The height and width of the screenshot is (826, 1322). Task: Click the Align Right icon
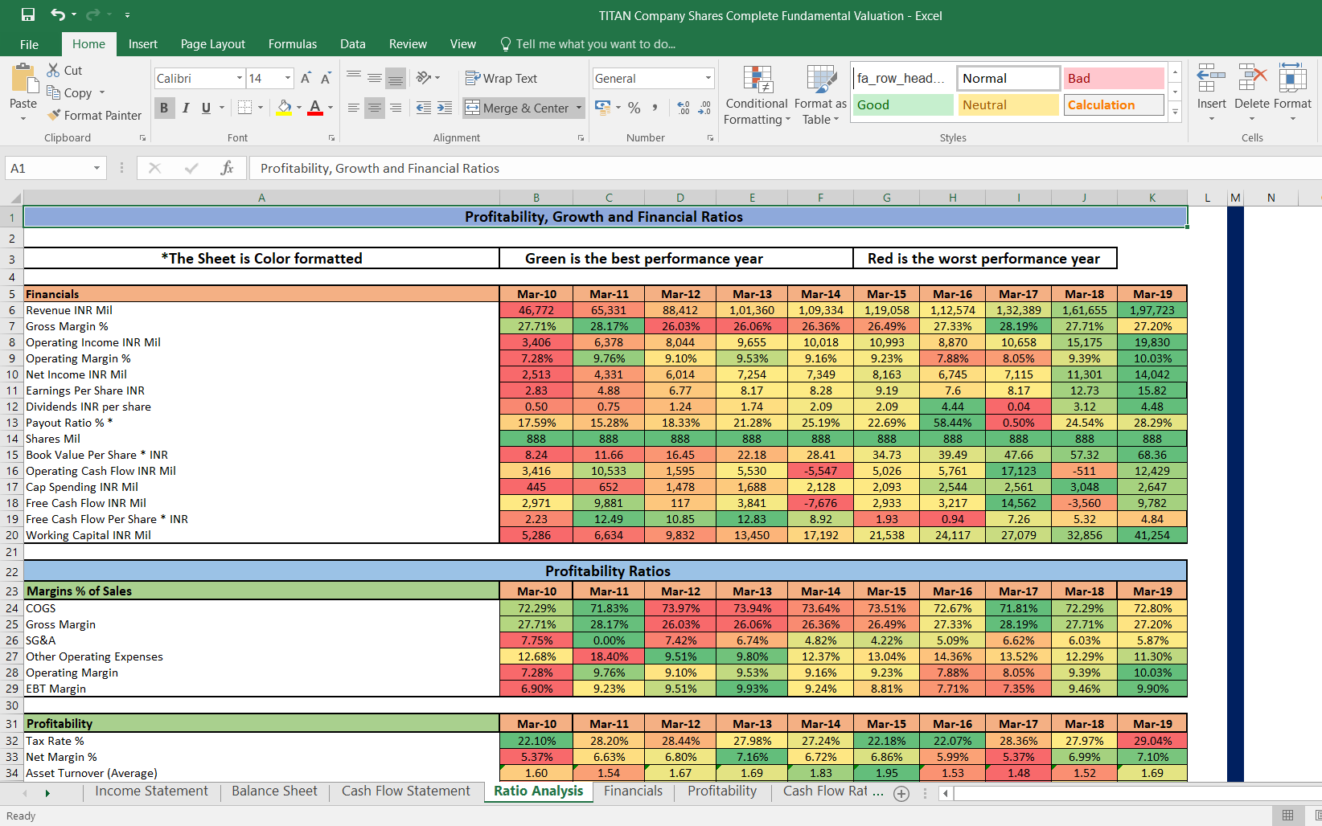coord(395,107)
